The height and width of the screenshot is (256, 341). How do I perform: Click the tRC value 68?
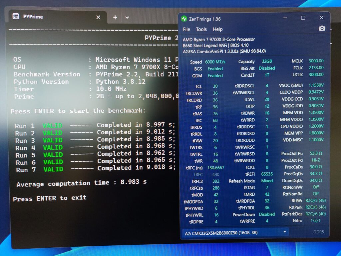215,120
